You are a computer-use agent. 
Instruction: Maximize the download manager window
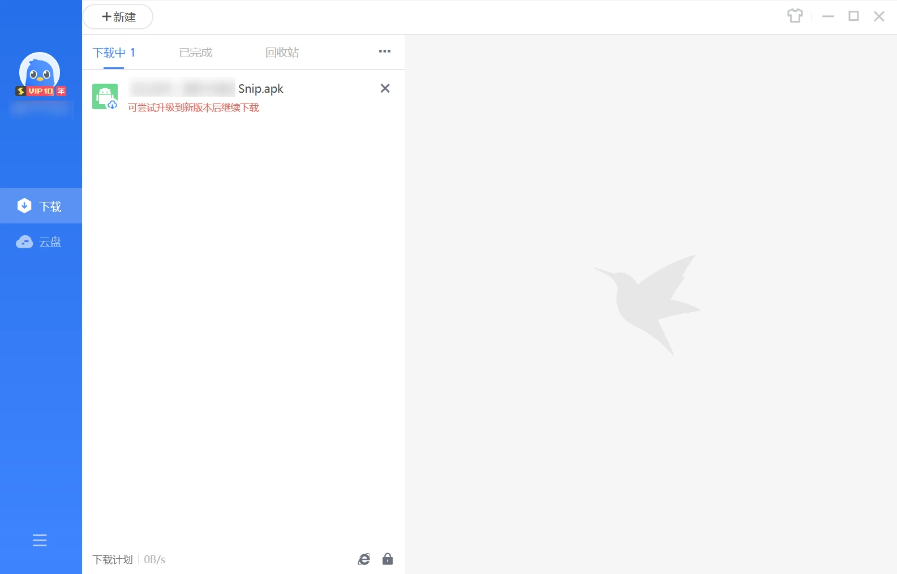click(853, 16)
